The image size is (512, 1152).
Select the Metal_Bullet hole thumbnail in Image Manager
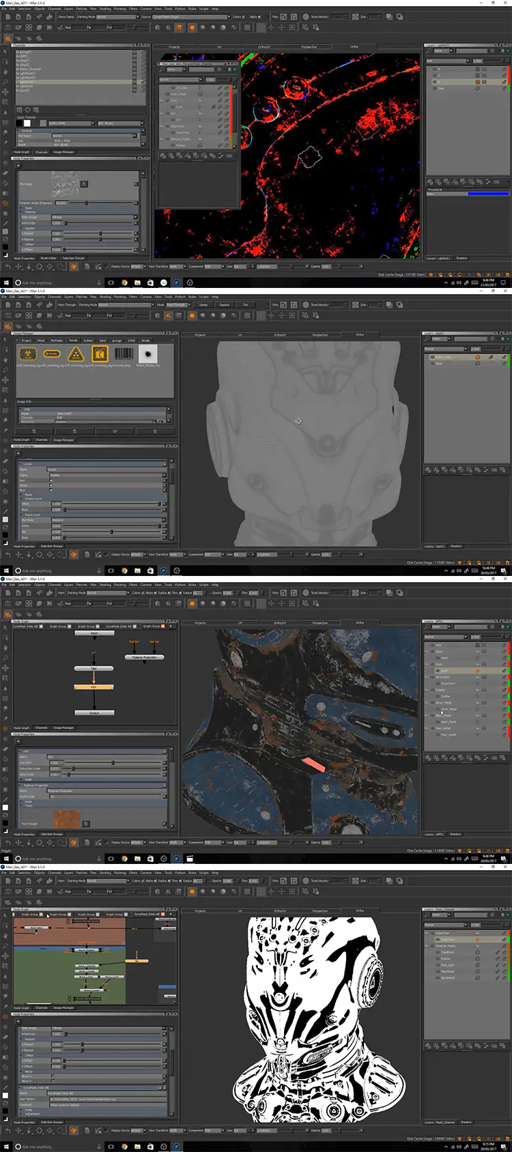147,354
